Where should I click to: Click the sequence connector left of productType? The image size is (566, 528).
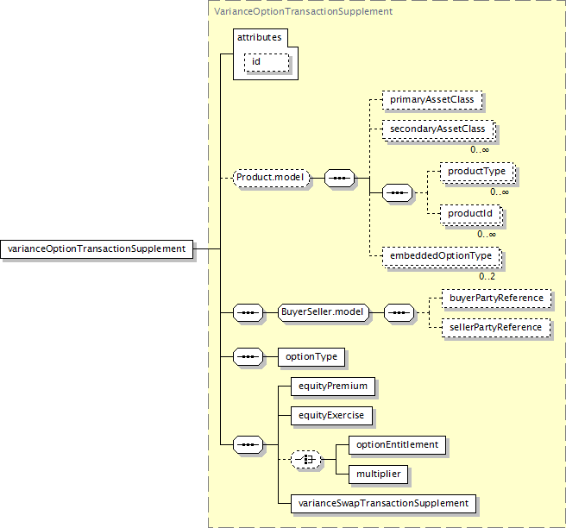pyautogui.click(x=398, y=192)
